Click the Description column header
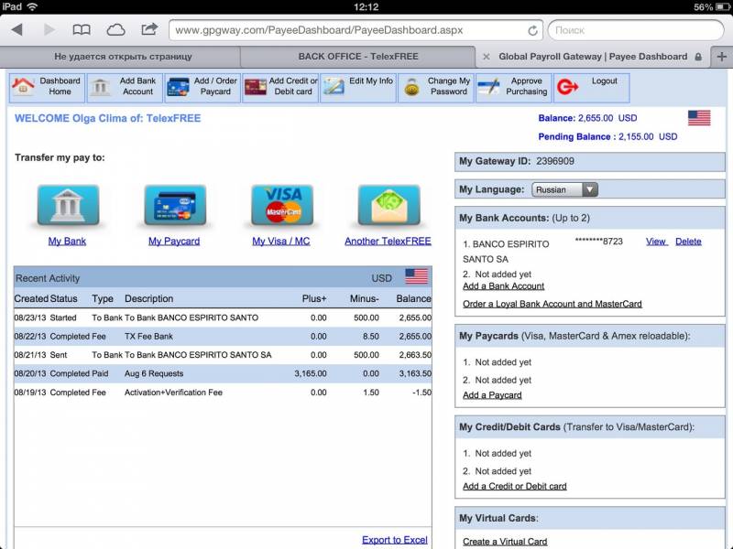The width and height of the screenshot is (733, 549). [x=148, y=298]
